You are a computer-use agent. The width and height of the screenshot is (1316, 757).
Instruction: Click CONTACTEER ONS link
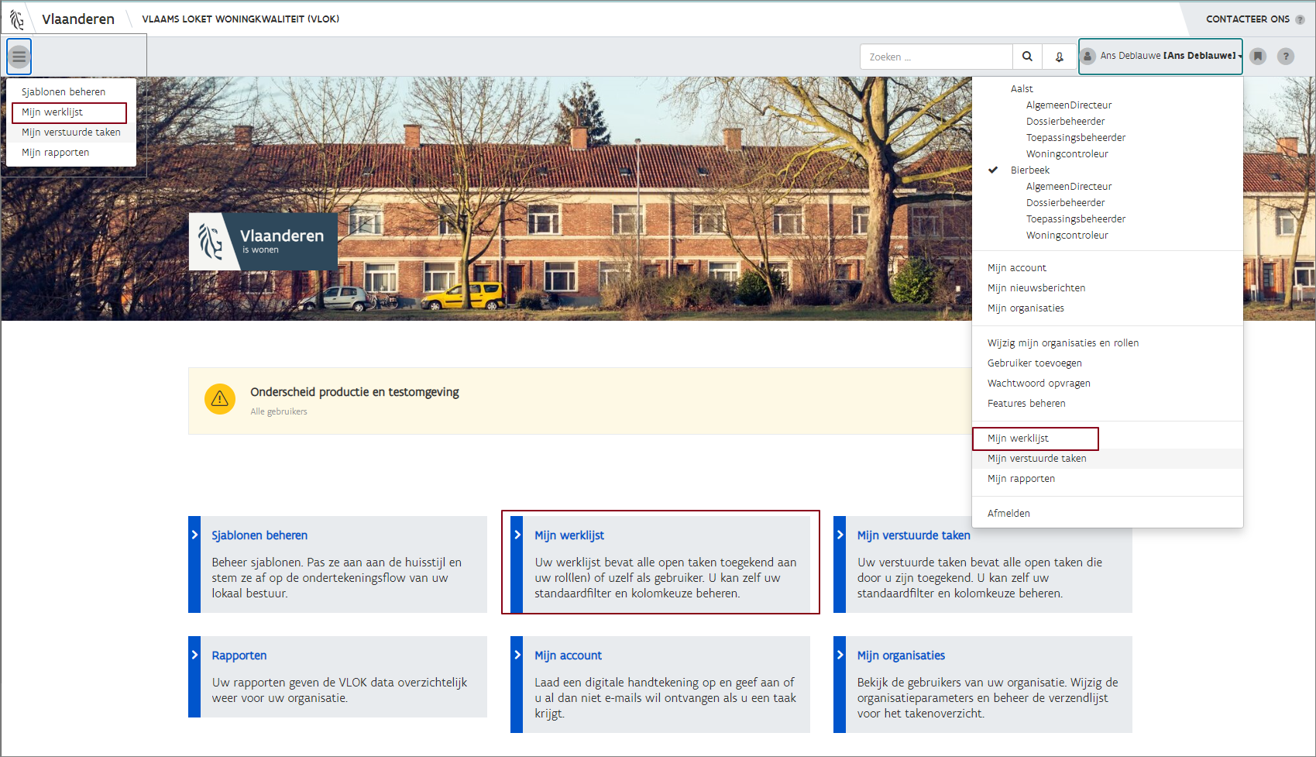[x=1247, y=19]
